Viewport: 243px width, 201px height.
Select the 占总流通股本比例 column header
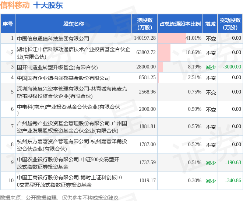pos(180,24)
